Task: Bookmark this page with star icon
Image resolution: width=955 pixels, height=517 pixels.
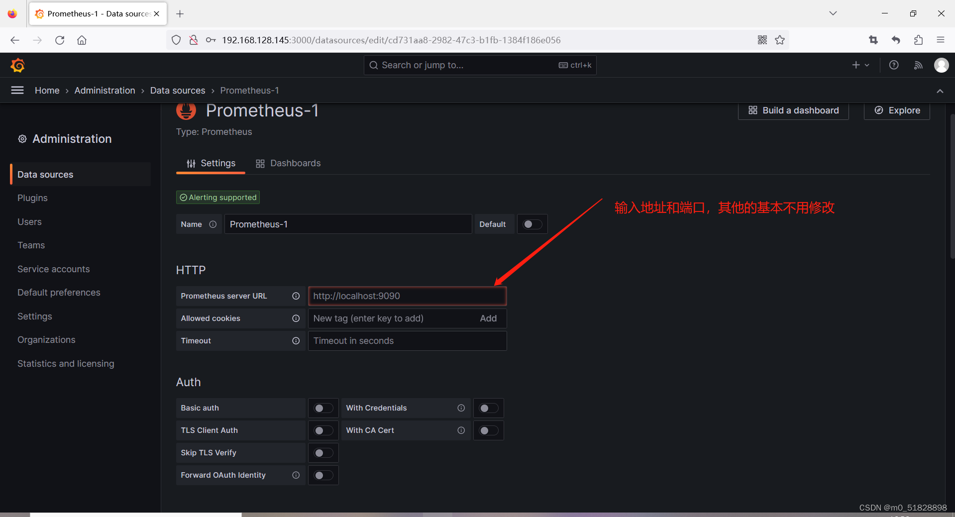Action: [780, 40]
